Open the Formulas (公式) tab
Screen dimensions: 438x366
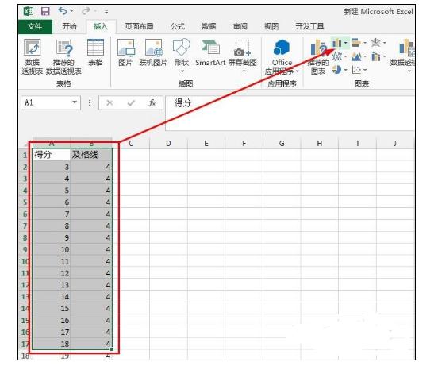[x=178, y=26]
